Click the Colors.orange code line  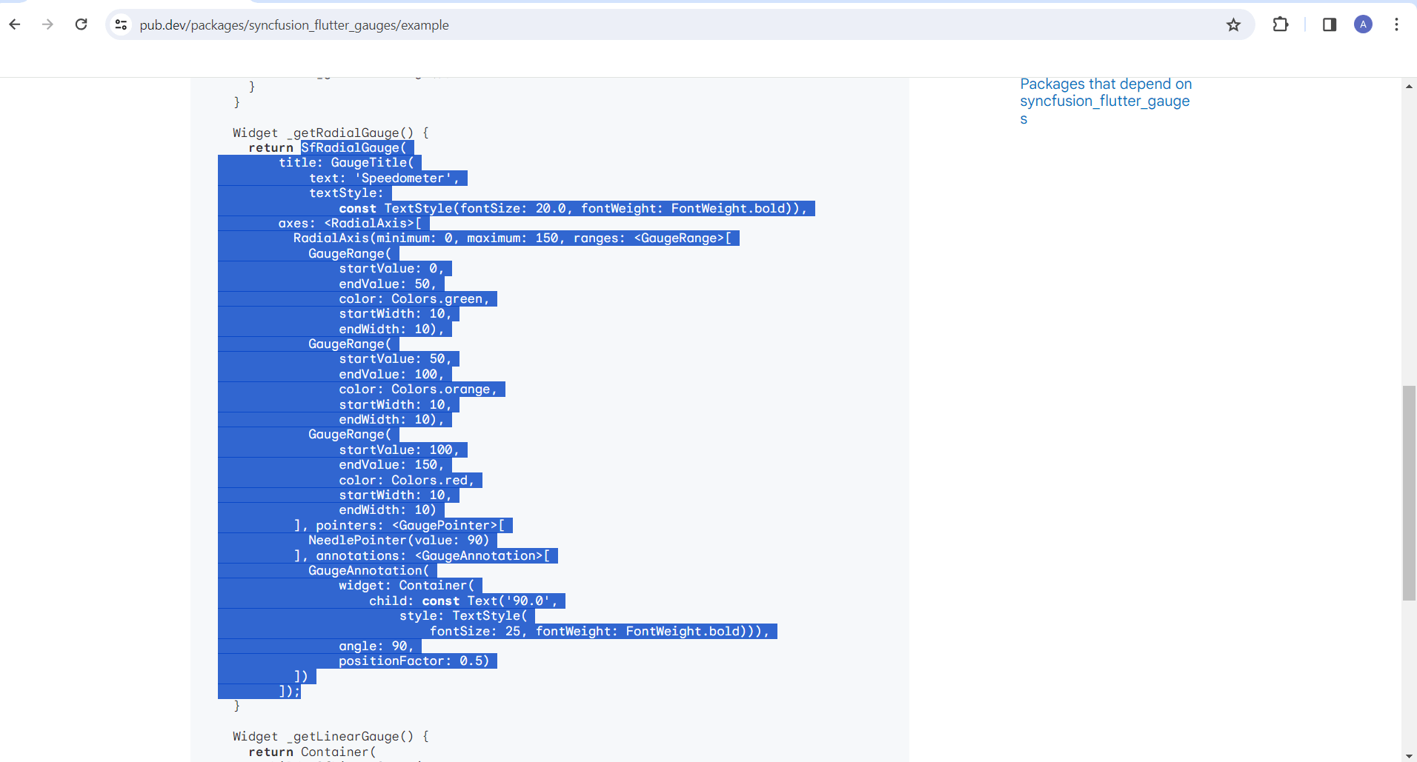(x=418, y=390)
